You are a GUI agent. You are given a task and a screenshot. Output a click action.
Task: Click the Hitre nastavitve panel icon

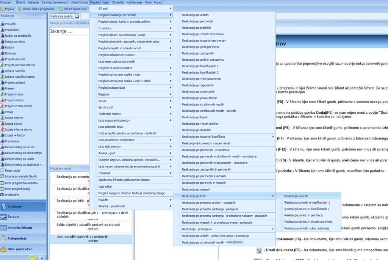pyautogui.click(x=4, y=249)
